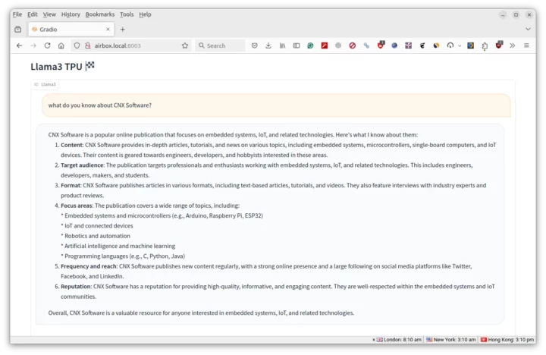Save page to Pocket
The width and height of the screenshot is (546, 355).
tap(255, 46)
